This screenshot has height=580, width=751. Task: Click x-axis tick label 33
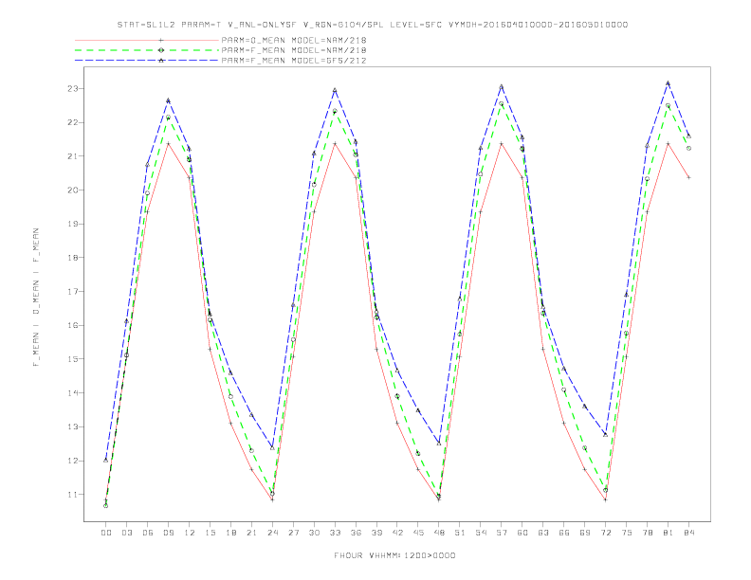pyautogui.click(x=335, y=533)
